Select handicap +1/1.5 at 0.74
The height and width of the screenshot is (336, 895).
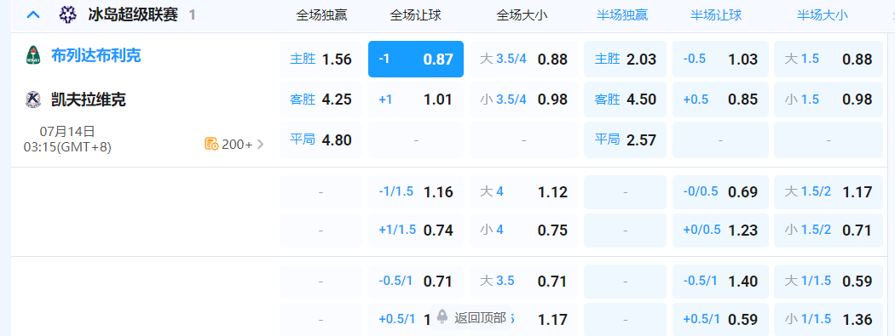tap(416, 230)
